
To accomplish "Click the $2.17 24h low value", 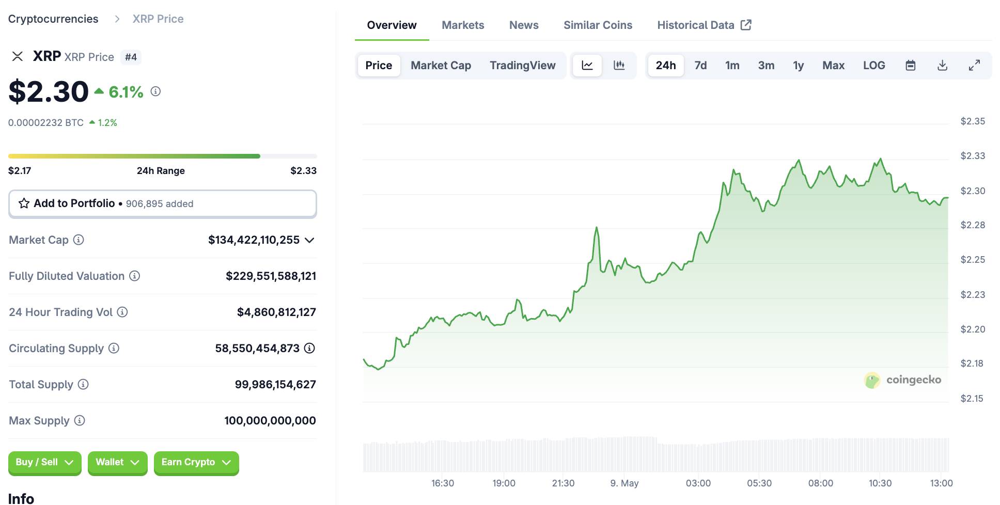I will (20, 171).
